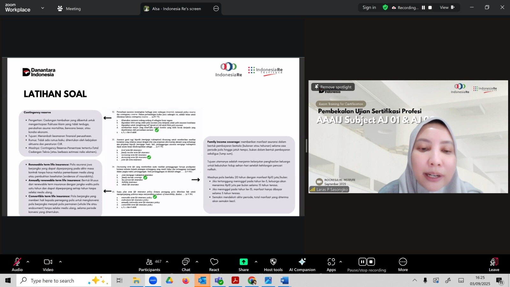Image resolution: width=510 pixels, height=287 pixels.
Task: Click the Sign in button
Action: [369, 7]
